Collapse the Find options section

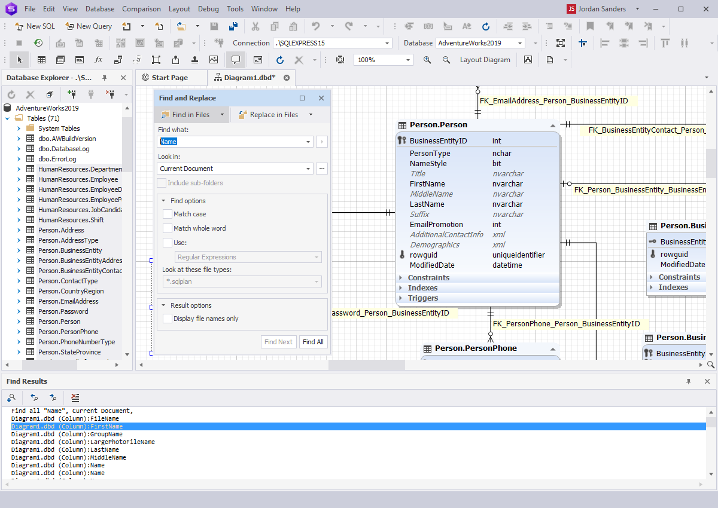[163, 201]
